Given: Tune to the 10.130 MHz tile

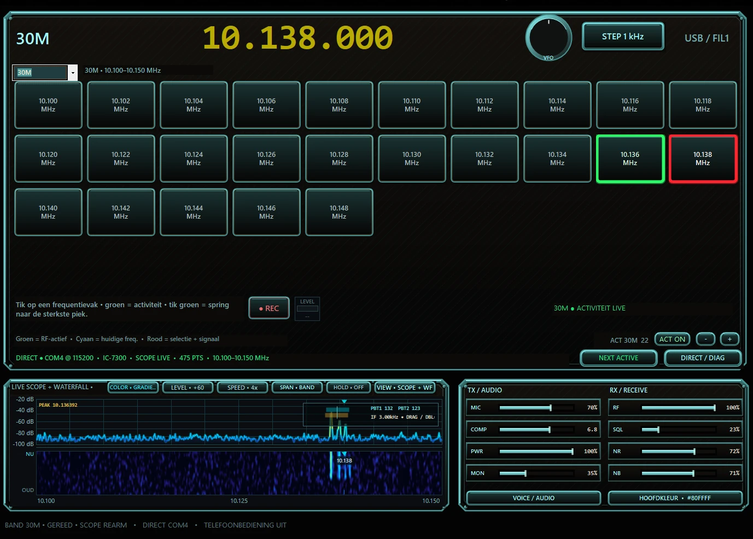Looking at the screenshot, I should (412, 159).
